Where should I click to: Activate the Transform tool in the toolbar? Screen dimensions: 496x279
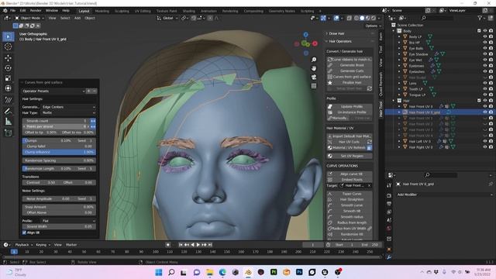click(9, 88)
